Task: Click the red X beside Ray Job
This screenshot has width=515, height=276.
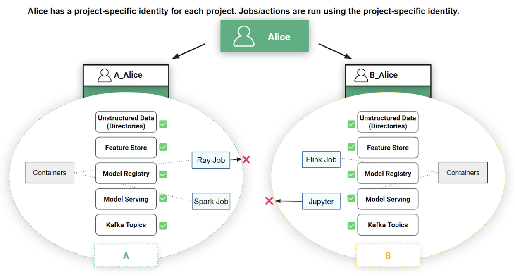Action: tap(246, 159)
